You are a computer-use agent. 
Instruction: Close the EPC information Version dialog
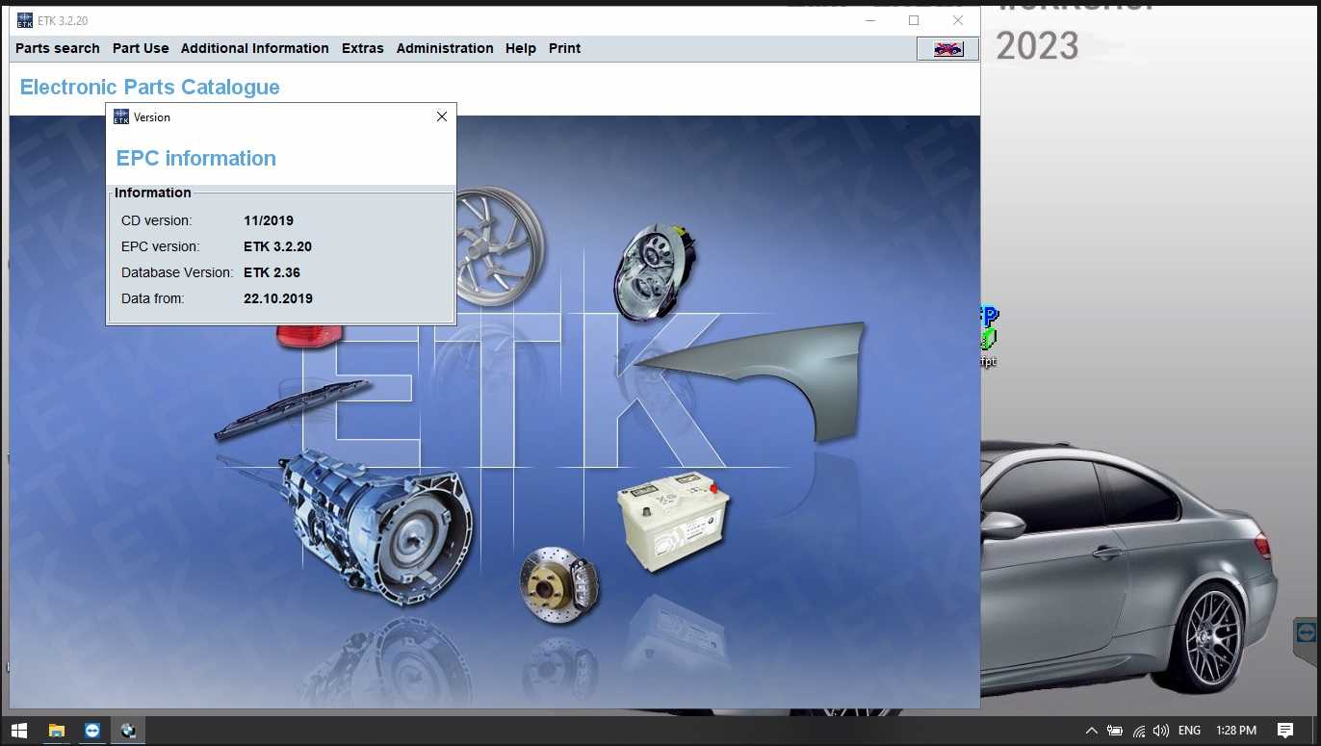click(x=441, y=116)
